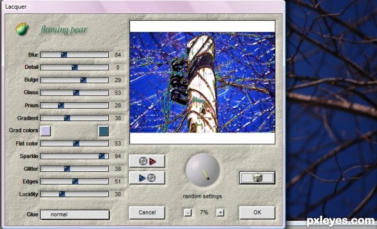Open the Glue normal dropdown
Screen dimensions: 377x229
75,215
